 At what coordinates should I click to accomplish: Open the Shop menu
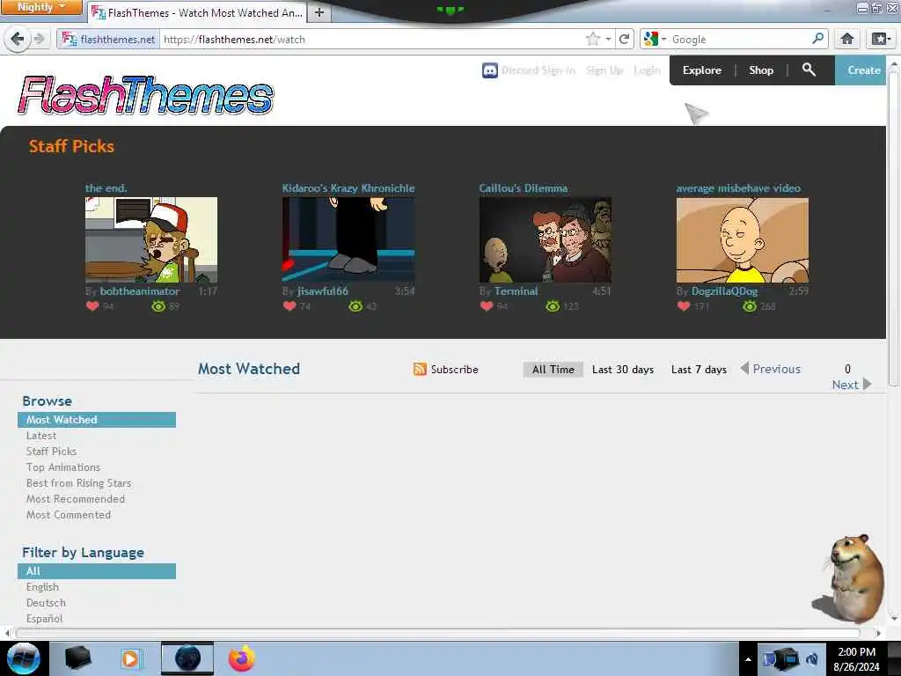click(x=761, y=70)
